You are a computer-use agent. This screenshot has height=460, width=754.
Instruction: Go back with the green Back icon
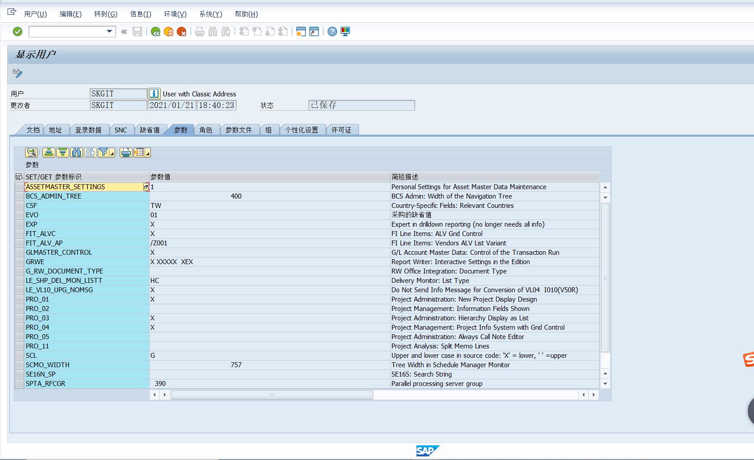[155, 31]
